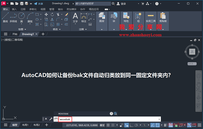Select the 直线 (Line) tool
The width and height of the screenshot is (203, 129).
click(x=5, y=18)
